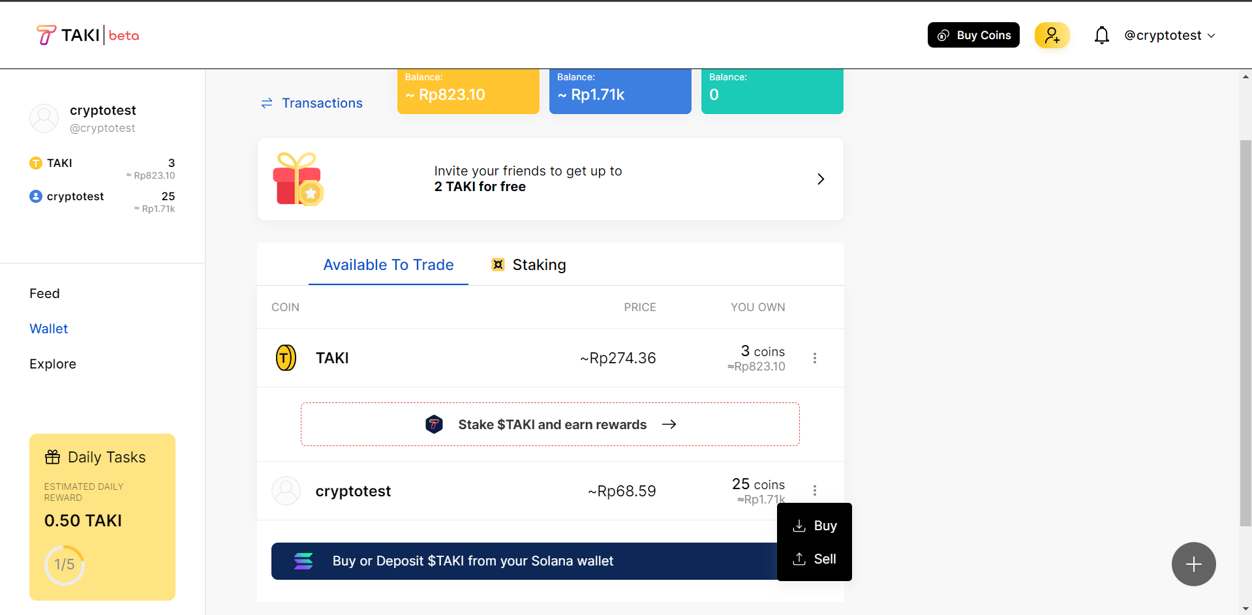This screenshot has width=1252, height=615.
Task: Click the cryptotest avatar in coin row
Action: [286, 490]
